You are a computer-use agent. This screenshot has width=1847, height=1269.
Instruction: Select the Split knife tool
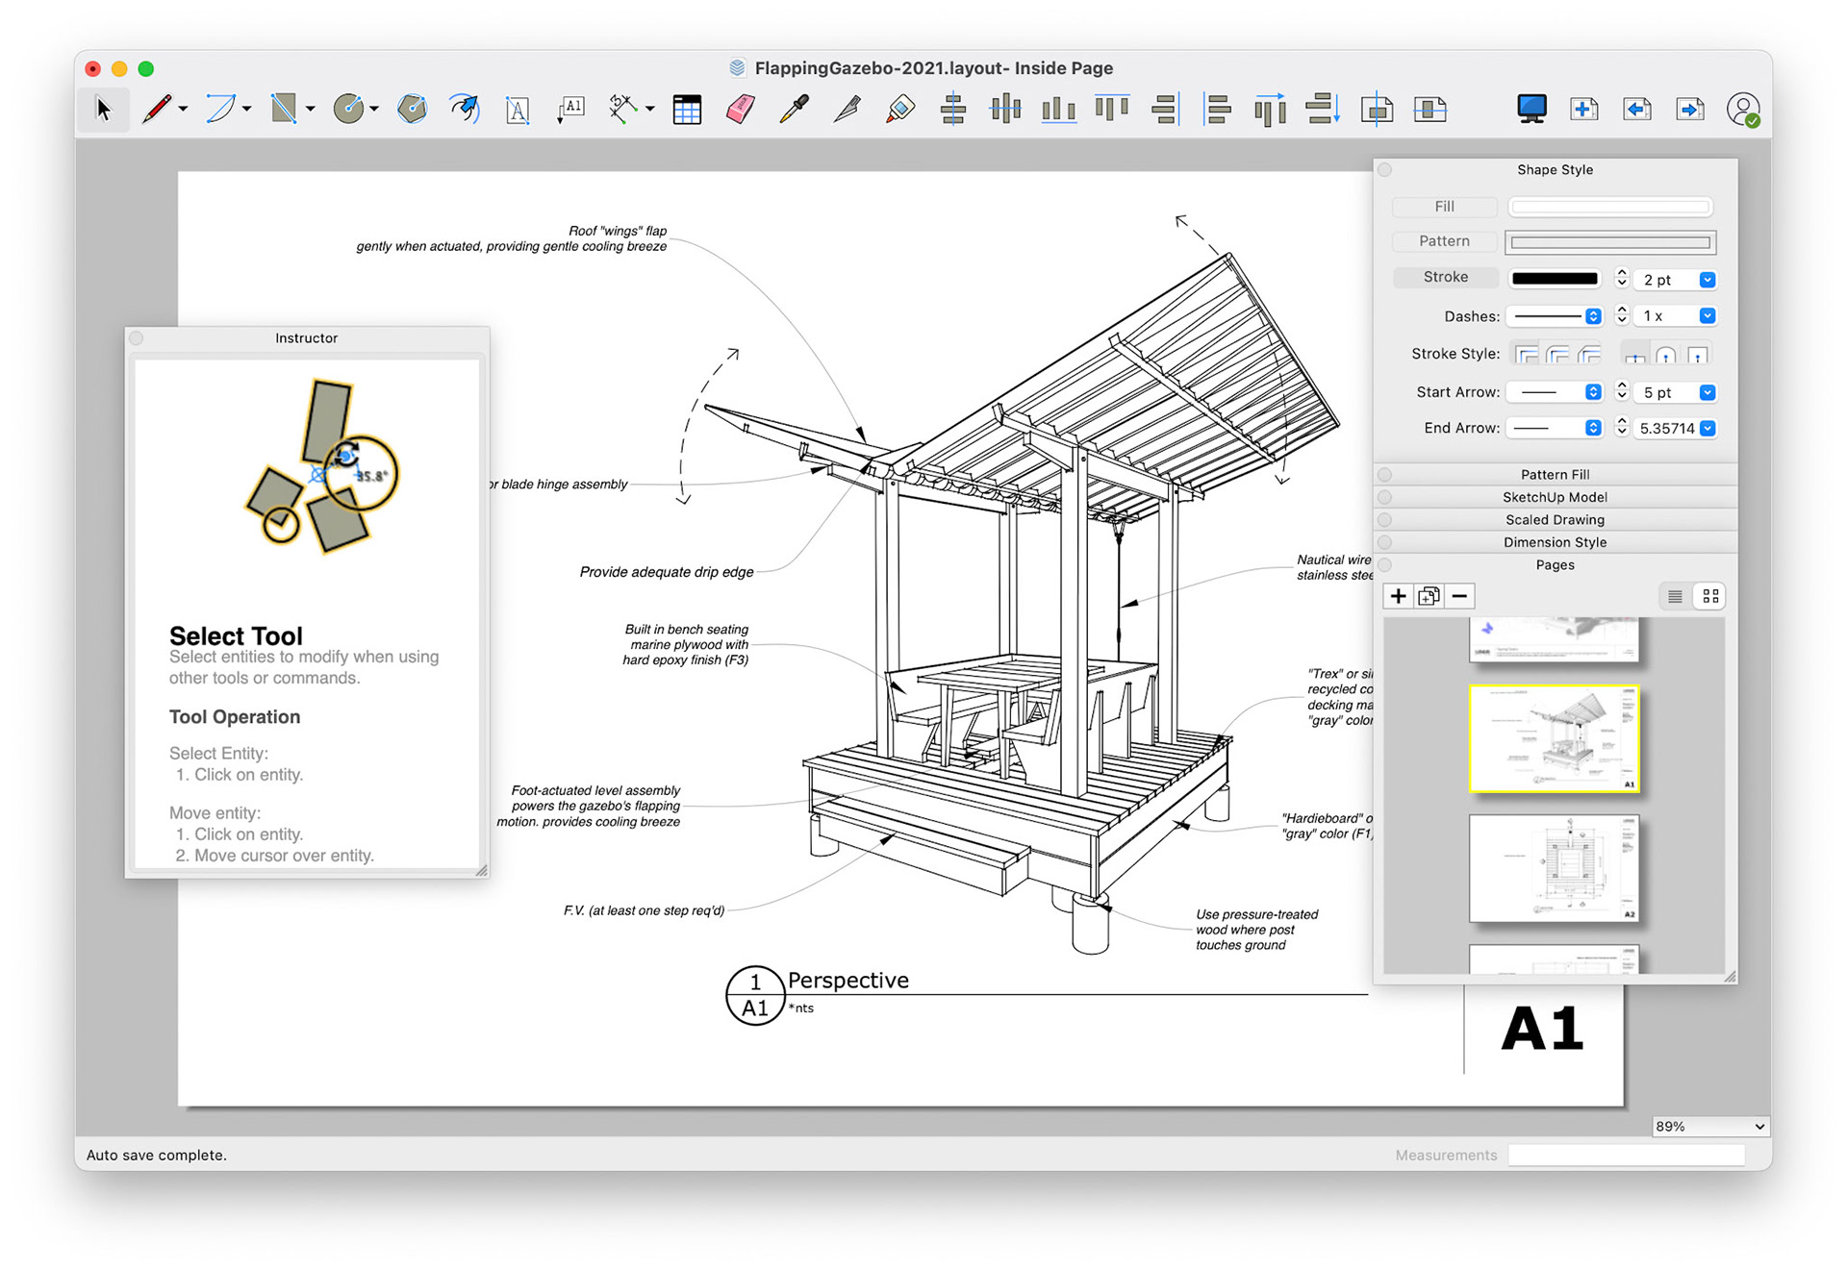pyautogui.click(x=847, y=110)
